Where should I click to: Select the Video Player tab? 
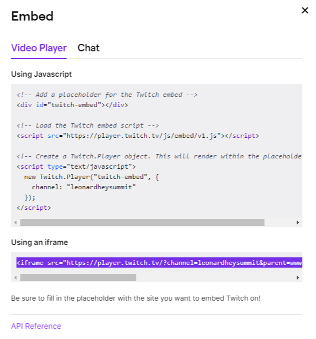pyautogui.click(x=39, y=48)
